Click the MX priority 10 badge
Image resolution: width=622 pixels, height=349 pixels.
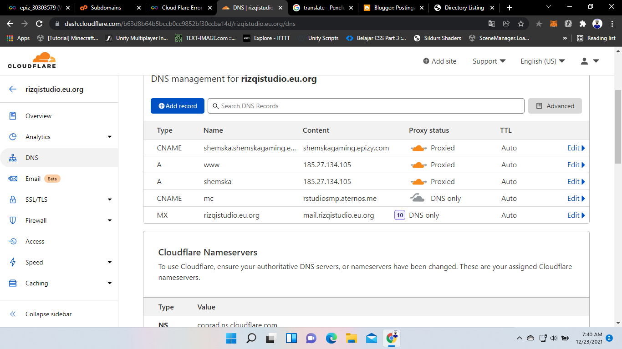(x=400, y=215)
